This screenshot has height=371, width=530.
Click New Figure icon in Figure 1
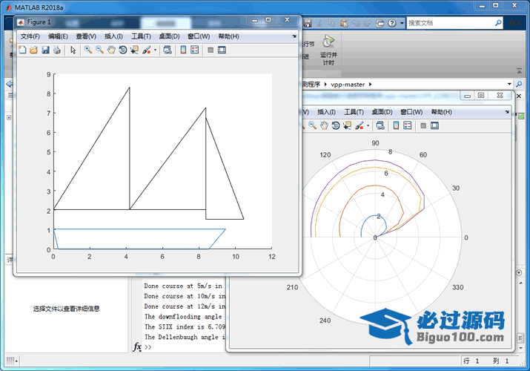click(22, 50)
